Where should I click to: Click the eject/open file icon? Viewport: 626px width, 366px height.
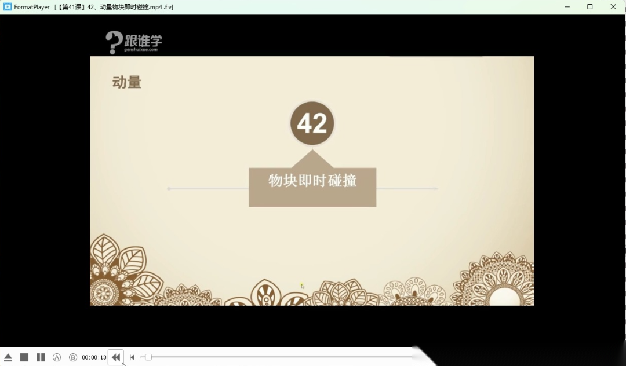8,357
